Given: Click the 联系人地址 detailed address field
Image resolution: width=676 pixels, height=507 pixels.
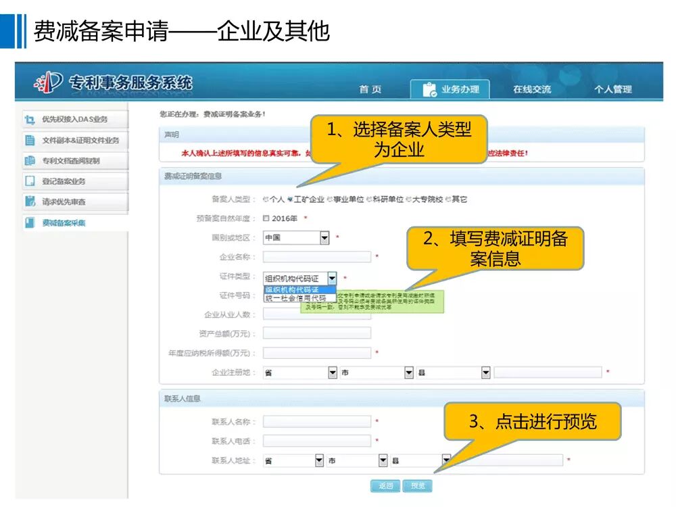Looking at the screenshot, I should pos(509,460).
